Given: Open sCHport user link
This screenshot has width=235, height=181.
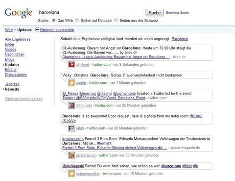Looking at the screenshot, I should pos(83,65).
